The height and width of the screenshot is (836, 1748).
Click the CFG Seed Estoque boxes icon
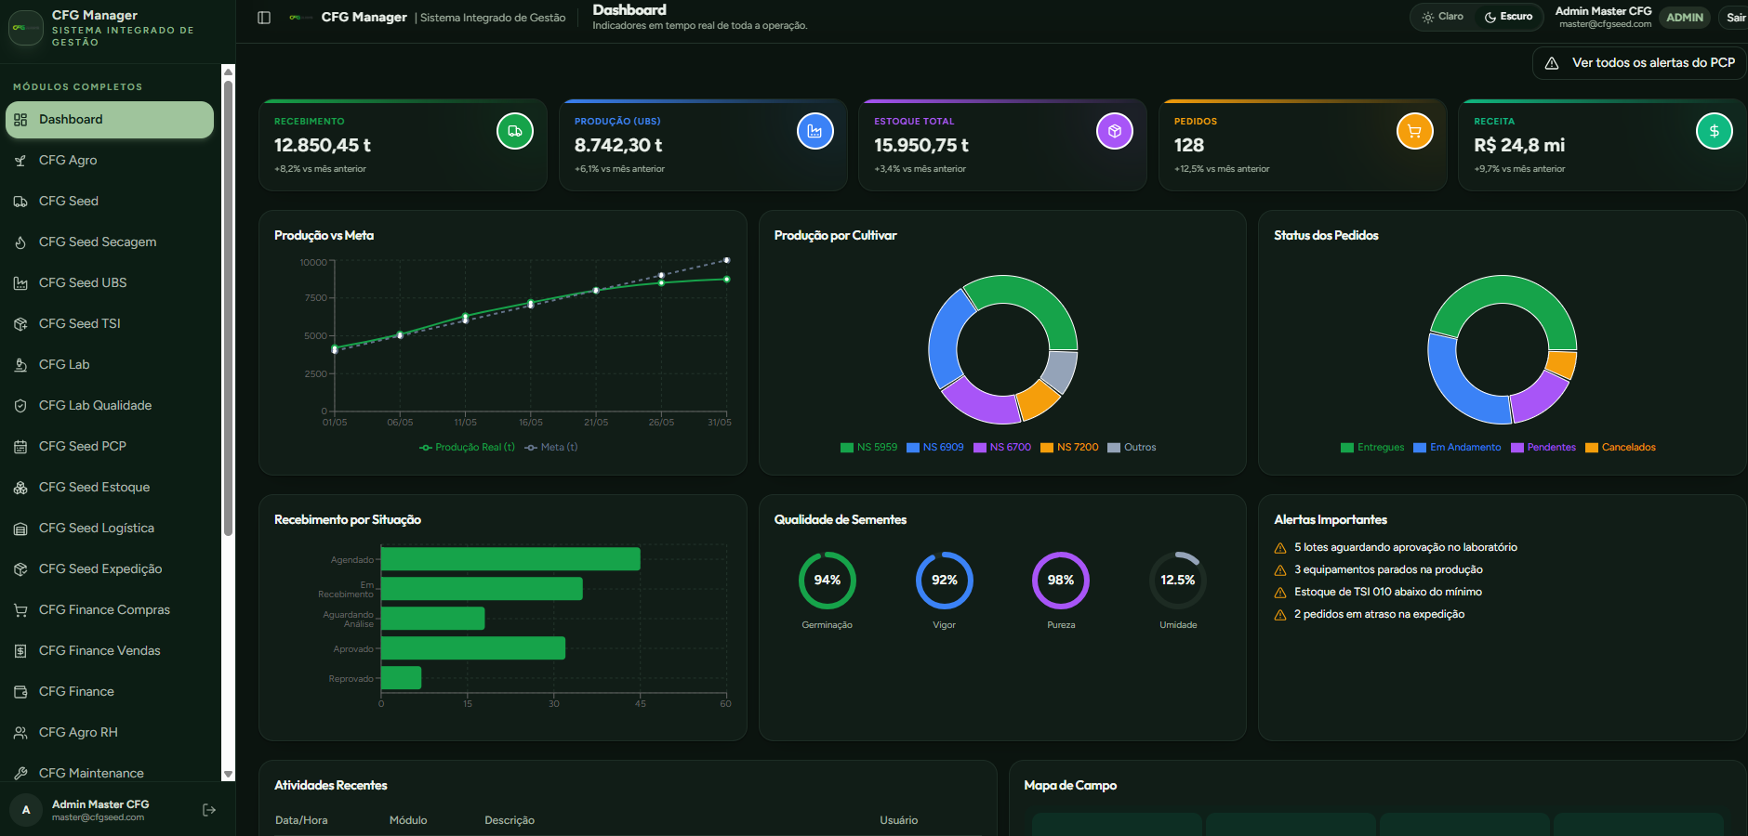20,488
